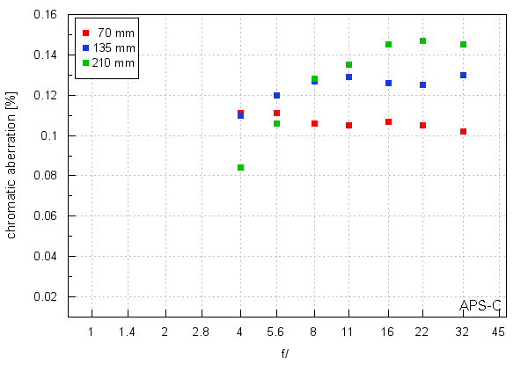Screen dimensions: 528x365
Task: Select the green data point at f/22
Action: click(x=422, y=40)
